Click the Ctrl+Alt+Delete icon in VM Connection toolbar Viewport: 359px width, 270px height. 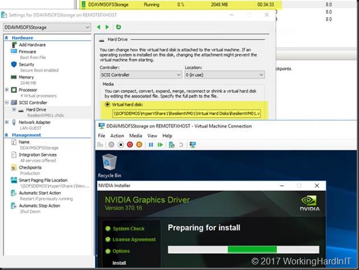click(100, 144)
